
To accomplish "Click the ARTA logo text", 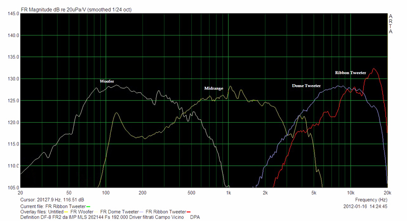I will coord(391,23).
